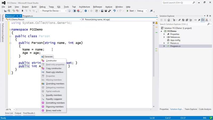Select App.config in Solution Explorer
This screenshot has height=120, width=213.
coord(175,40)
